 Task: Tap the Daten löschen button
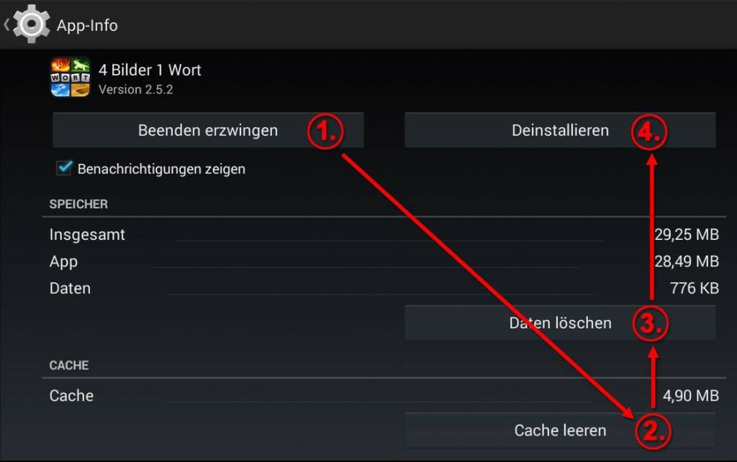pyautogui.click(x=560, y=323)
